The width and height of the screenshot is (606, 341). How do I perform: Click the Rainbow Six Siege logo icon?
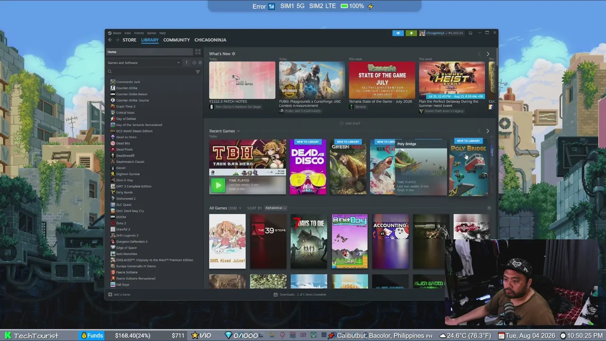(x=212, y=107)
